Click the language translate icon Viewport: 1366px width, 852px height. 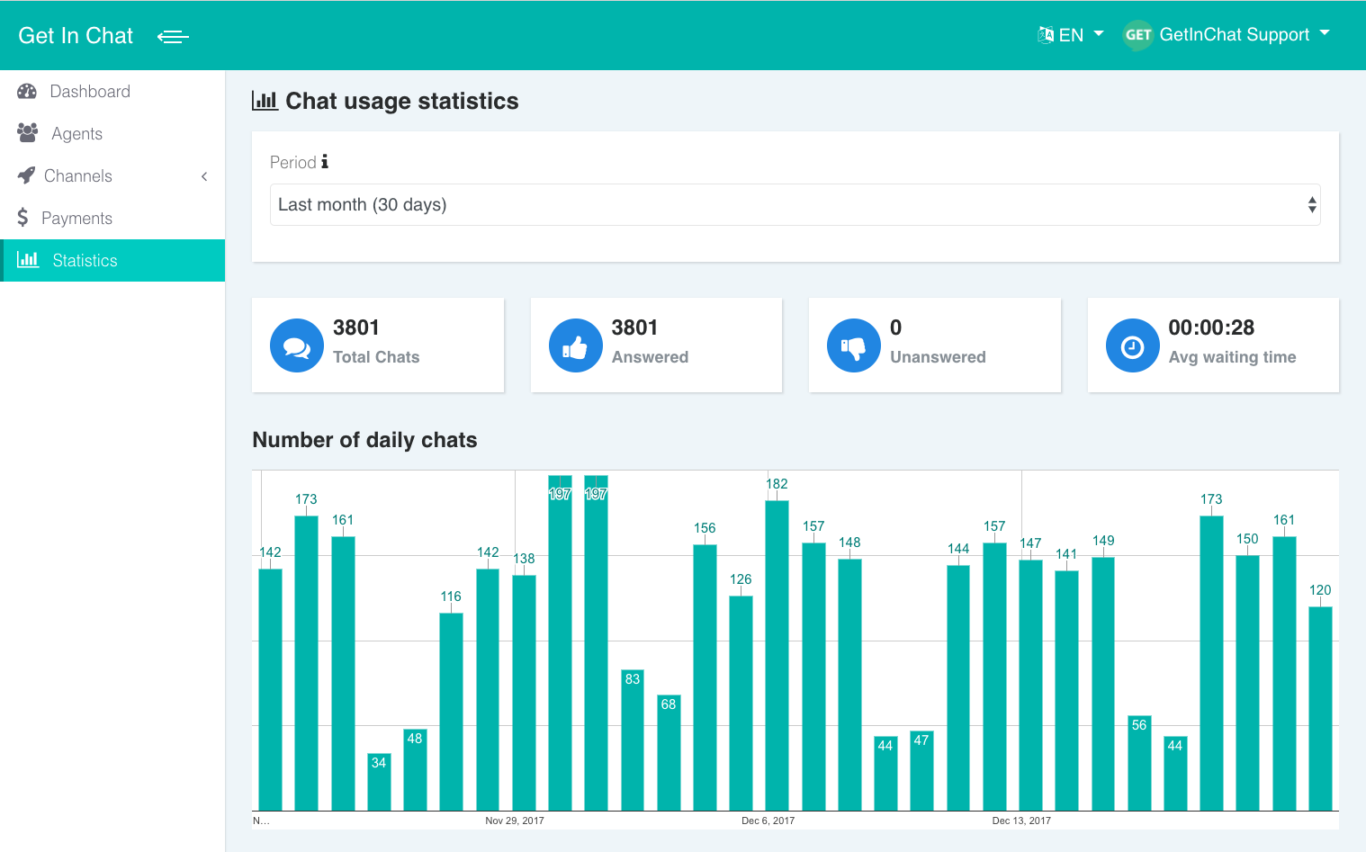coord(1046,35)
